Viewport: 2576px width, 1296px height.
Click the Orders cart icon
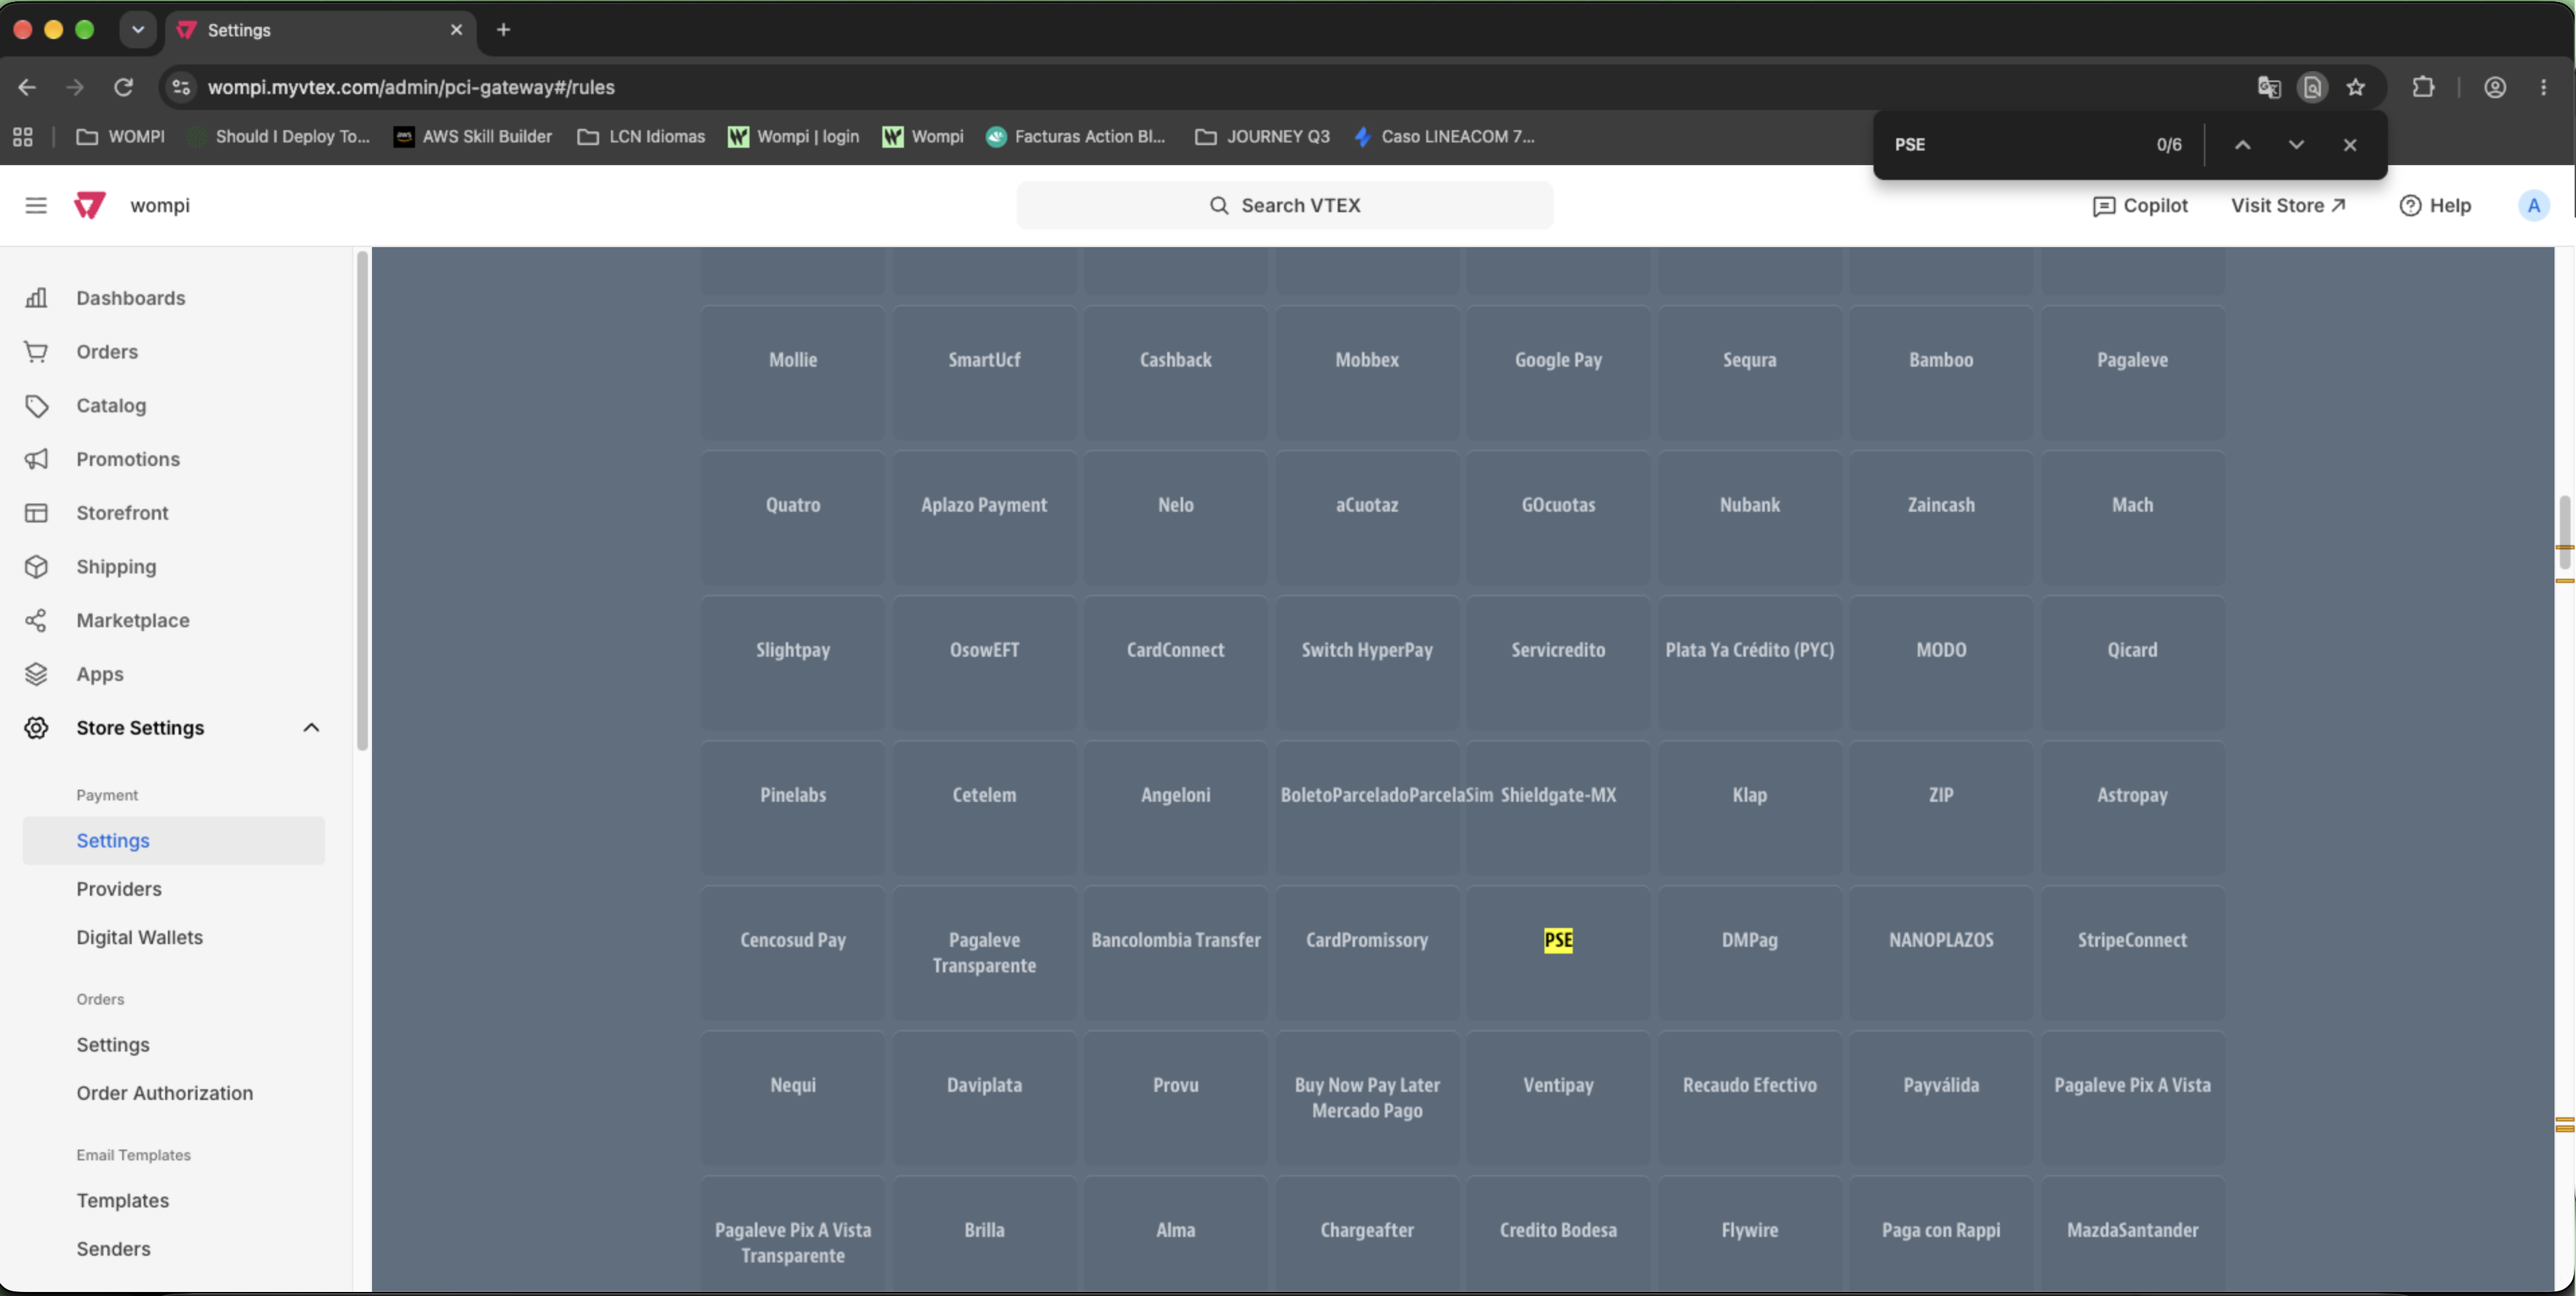point(36,352)
